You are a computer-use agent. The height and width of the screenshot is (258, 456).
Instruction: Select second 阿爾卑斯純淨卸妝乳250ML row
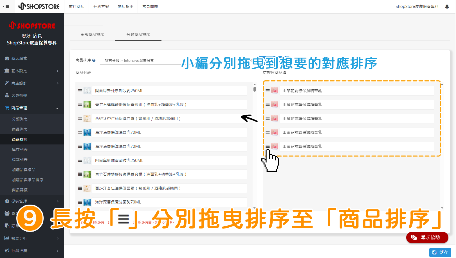(x=169, y=160)
